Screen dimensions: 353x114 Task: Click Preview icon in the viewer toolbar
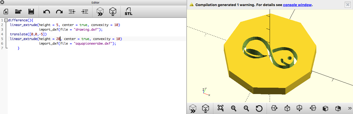pyautogui.click(x=193, y=108)
